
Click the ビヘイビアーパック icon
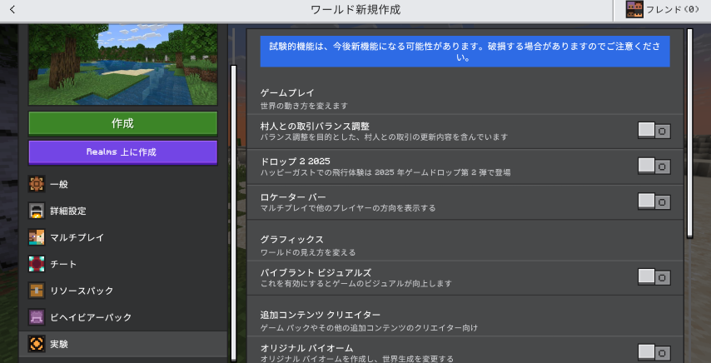point(37,316)
